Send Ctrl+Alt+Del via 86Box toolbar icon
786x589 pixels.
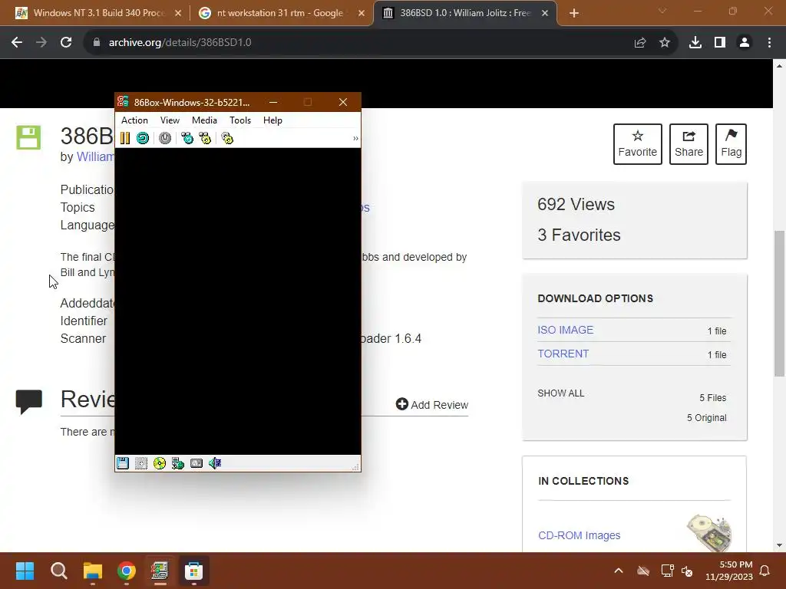[x=187, y=138]
